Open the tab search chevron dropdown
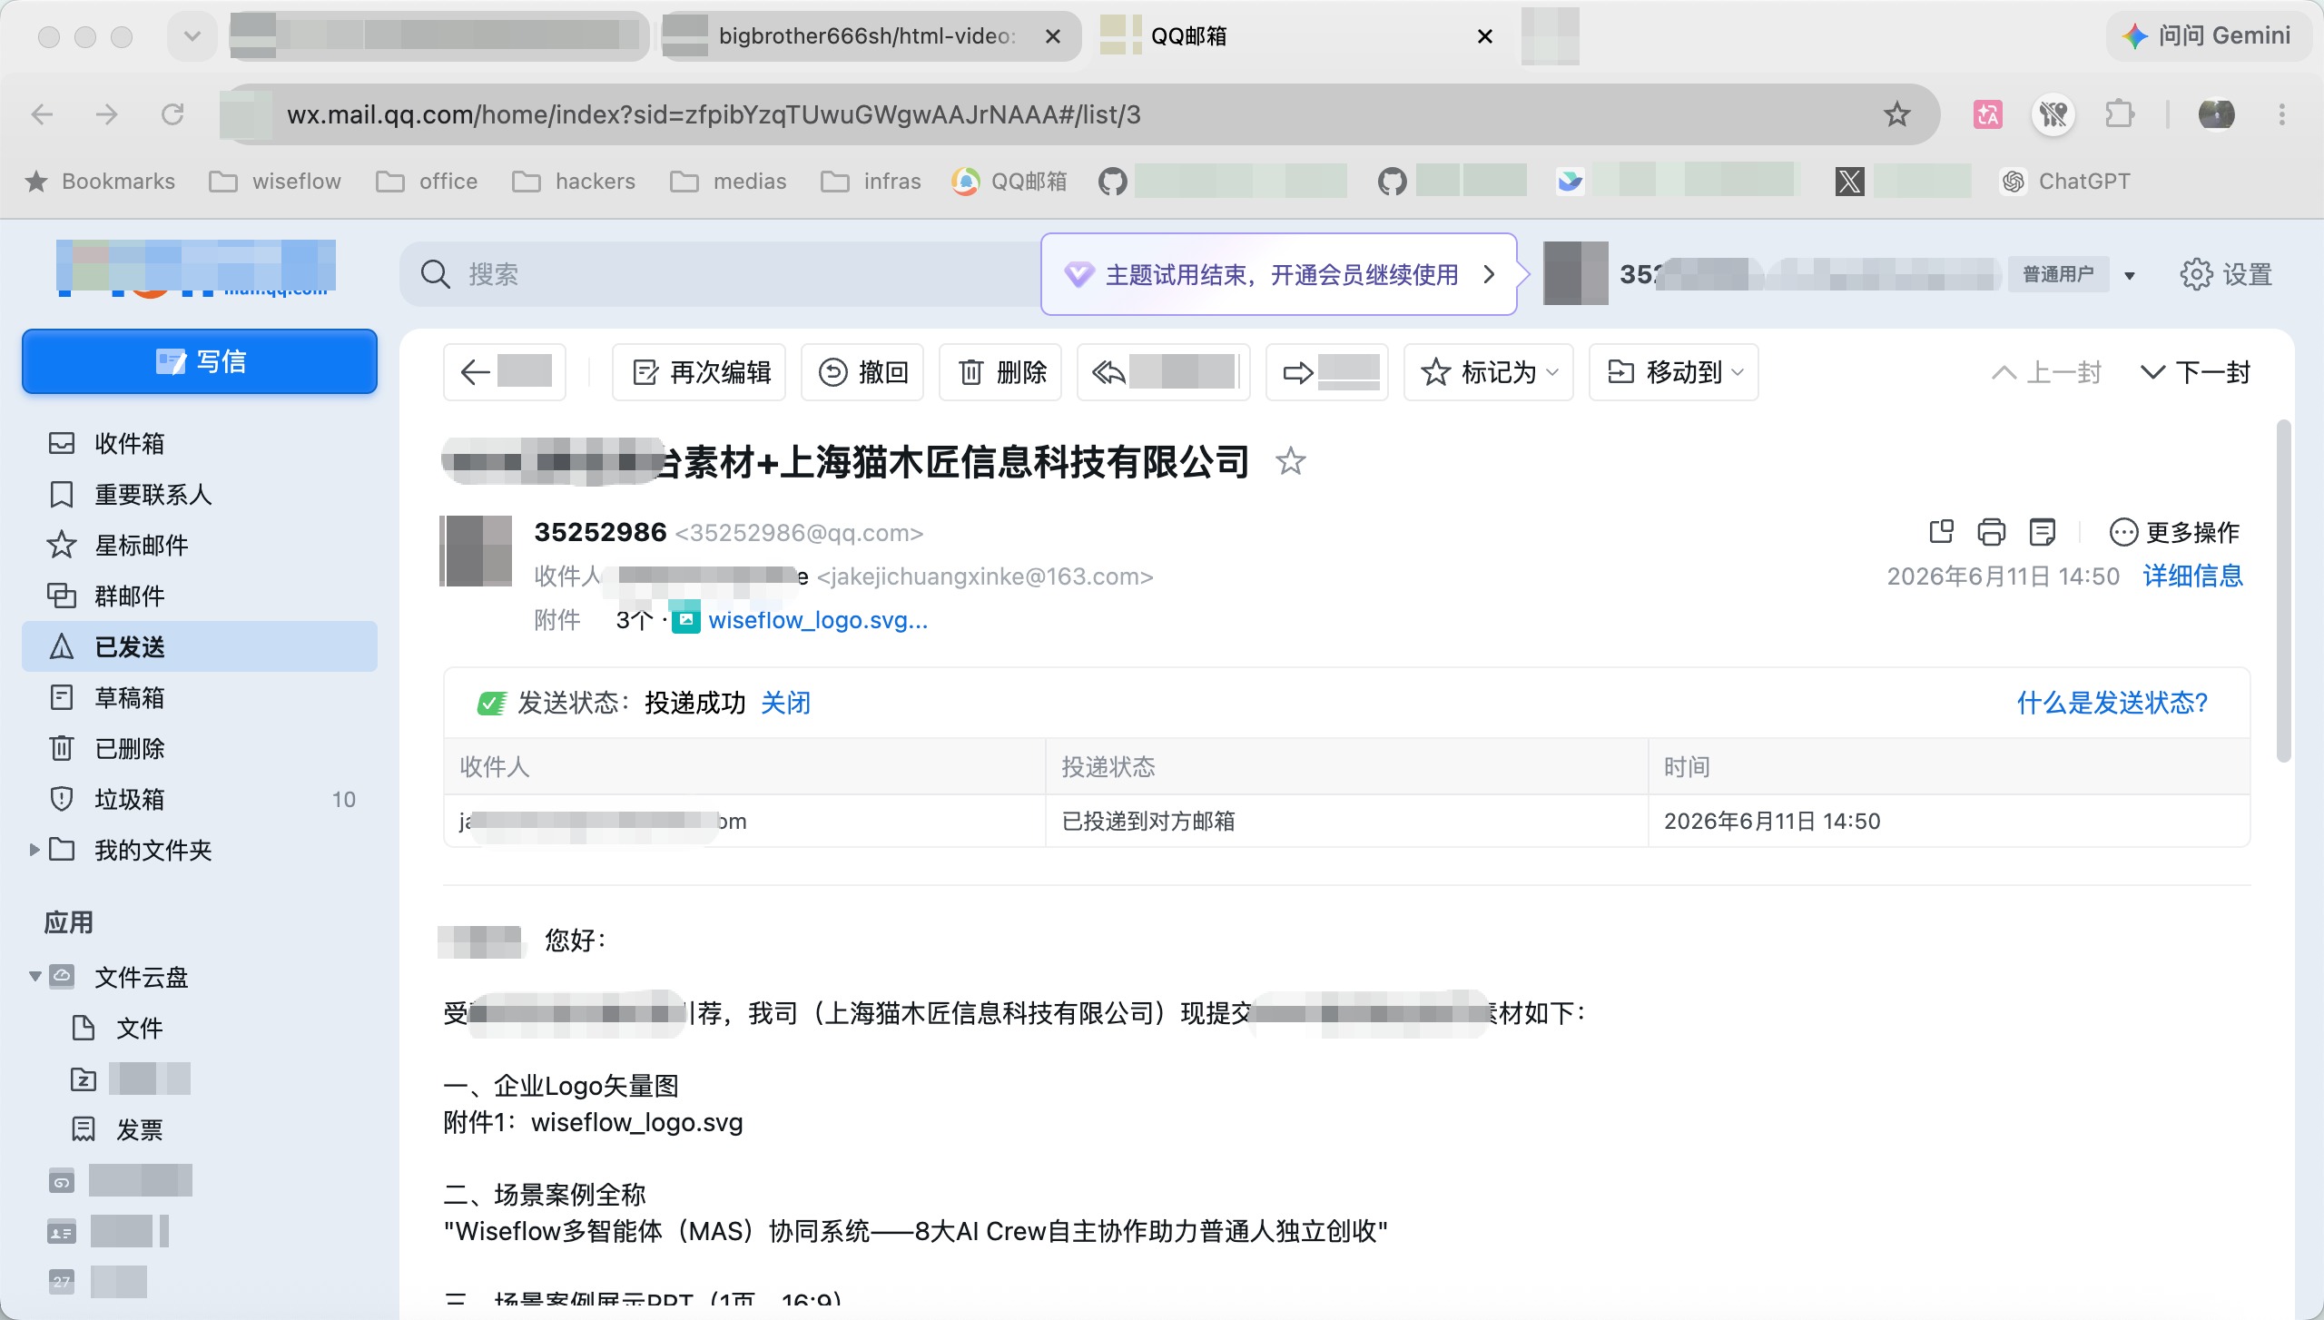 click(192, 36)
